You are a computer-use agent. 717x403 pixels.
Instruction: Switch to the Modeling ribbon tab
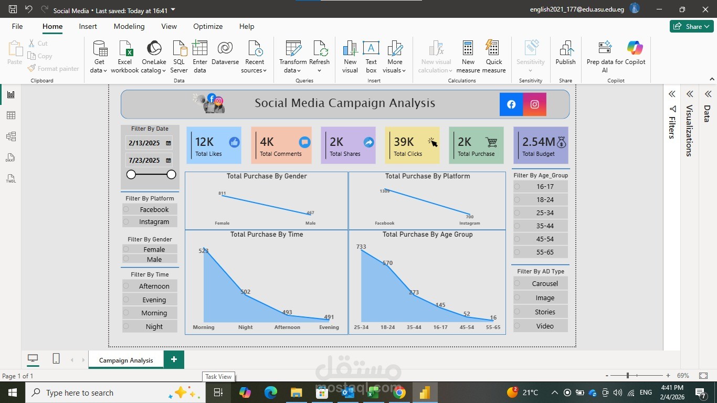pyautogui.click(x=129, y=26)
